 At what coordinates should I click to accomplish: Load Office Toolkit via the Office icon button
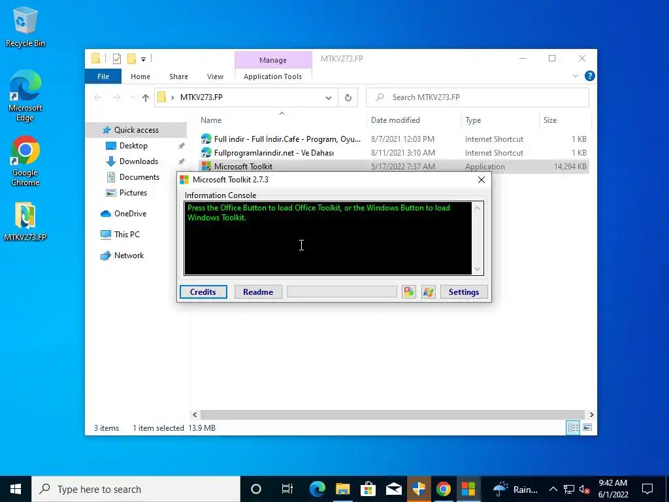tap(409, 292)
